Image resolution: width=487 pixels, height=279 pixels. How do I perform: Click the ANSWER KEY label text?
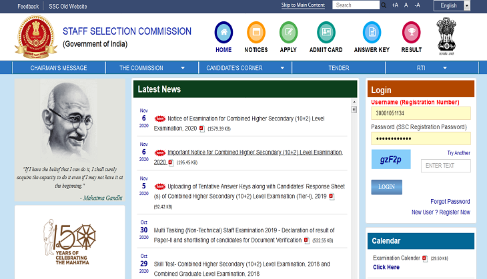coord(372,49)
